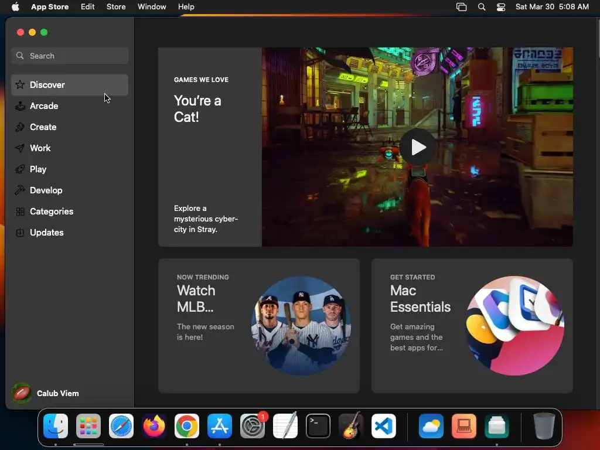
Task: Open the Weather app from the Dock
Action: click(431, 426)
